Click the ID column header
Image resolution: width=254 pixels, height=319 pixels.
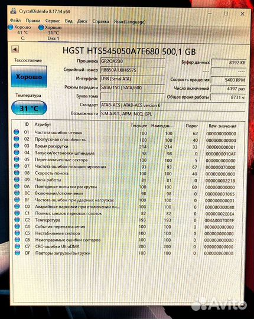coord(27,124)
